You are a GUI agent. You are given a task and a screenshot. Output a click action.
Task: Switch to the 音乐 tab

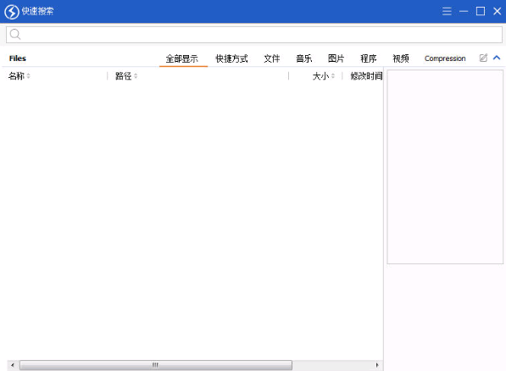click(x=304, y=58)
